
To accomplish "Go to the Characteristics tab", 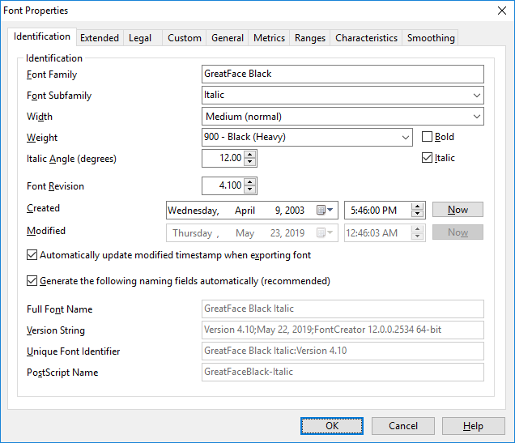I will pyautogui.click(x=366, y=38).
